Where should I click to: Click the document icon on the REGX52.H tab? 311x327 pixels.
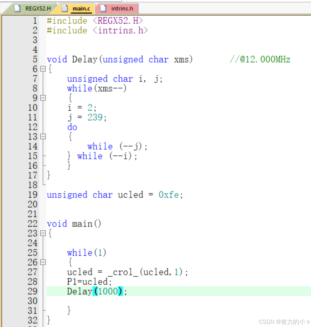click(17, 8)
